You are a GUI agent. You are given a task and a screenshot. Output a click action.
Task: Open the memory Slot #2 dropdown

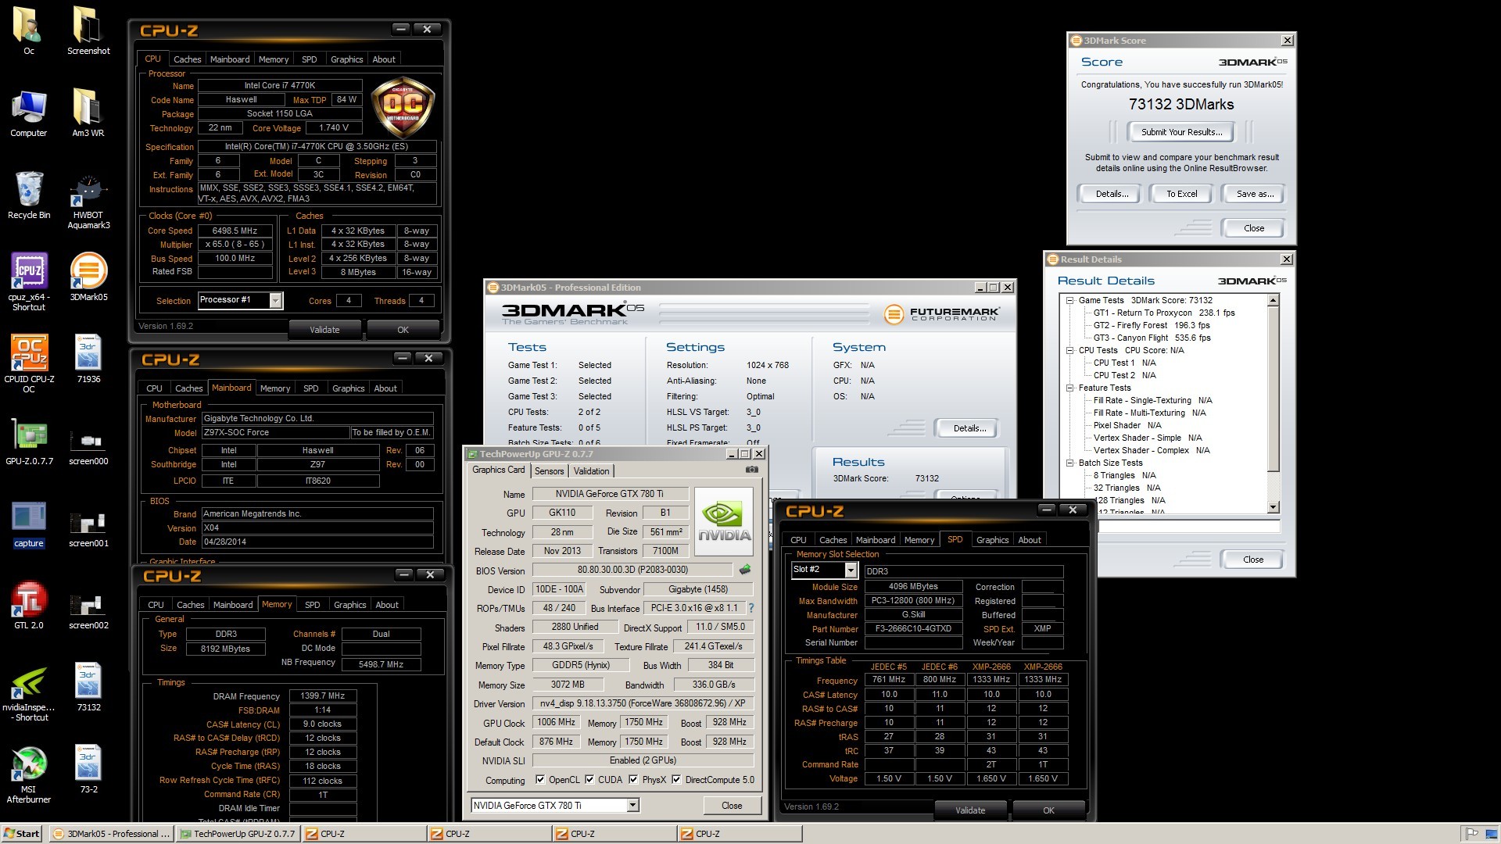(x=850, y=570)
